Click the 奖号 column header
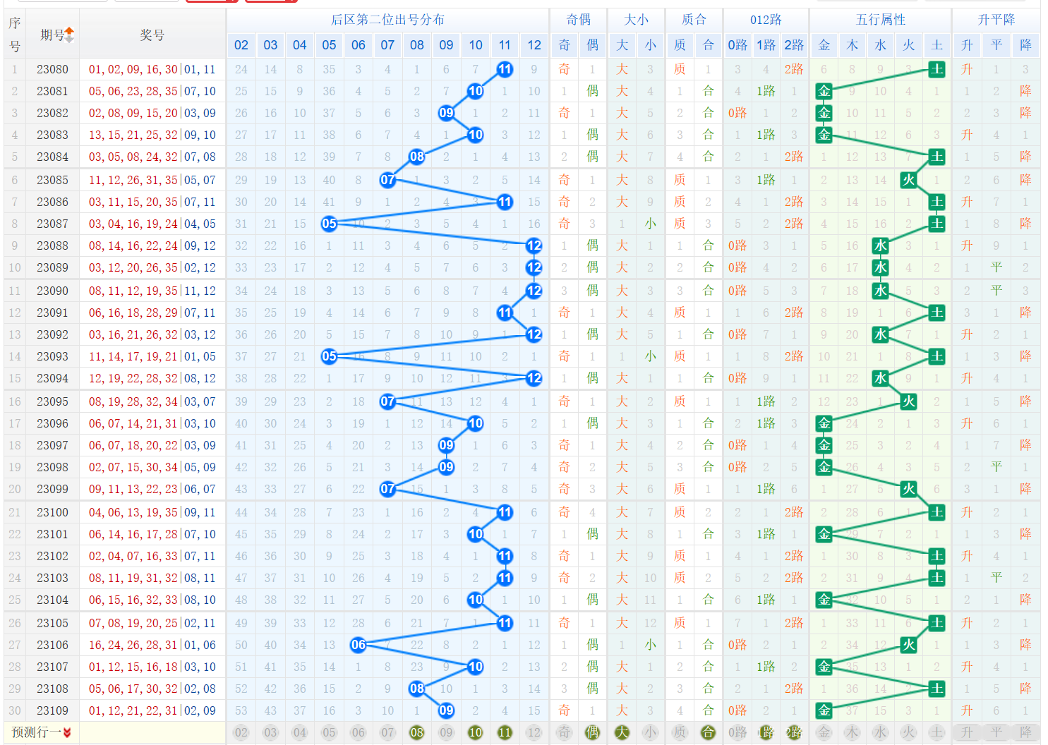Screen dimensions: 1048x745 tap(152, 35)
